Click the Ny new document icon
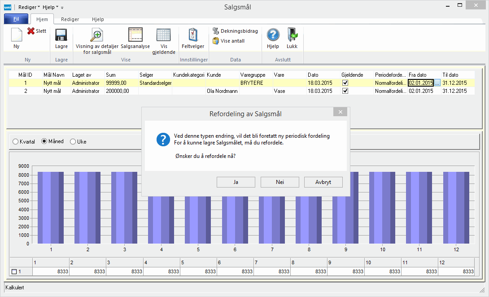Image resolution: width=489 pixels, height=297 pixels. 16,35
